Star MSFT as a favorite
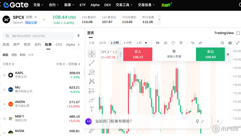Screen dimensions: 241x136 (4, 119)
